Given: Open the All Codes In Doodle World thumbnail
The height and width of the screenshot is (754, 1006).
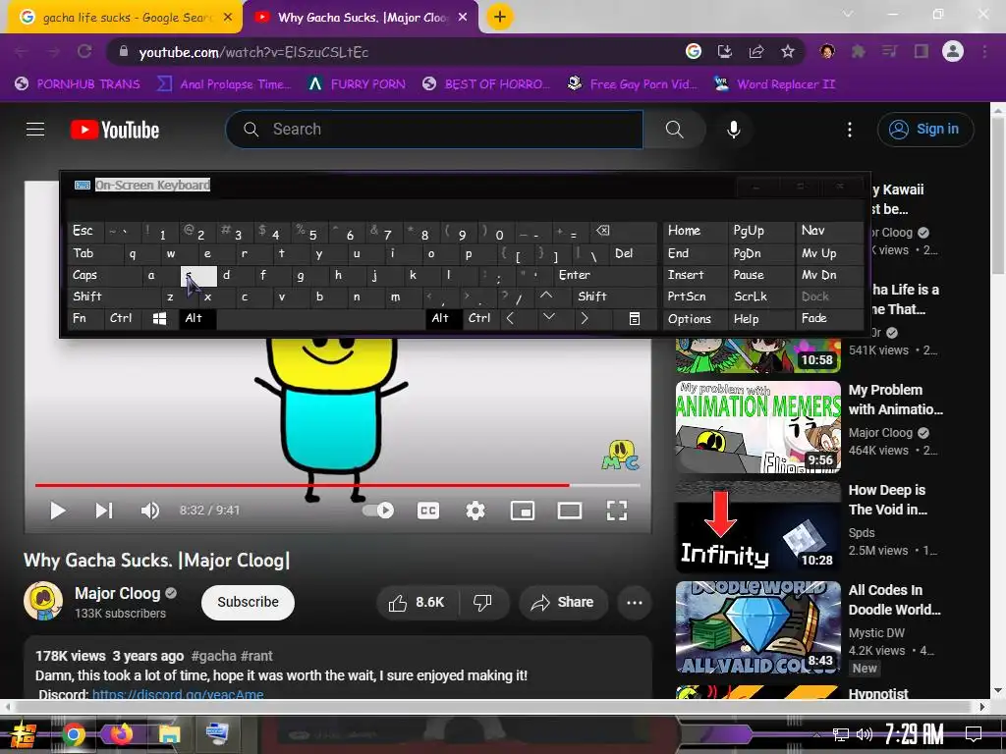Looking at the screenshot, I should [x=757, y=627].
